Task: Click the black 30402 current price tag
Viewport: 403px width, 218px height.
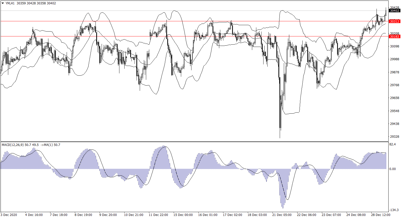Action: (395, 11)
